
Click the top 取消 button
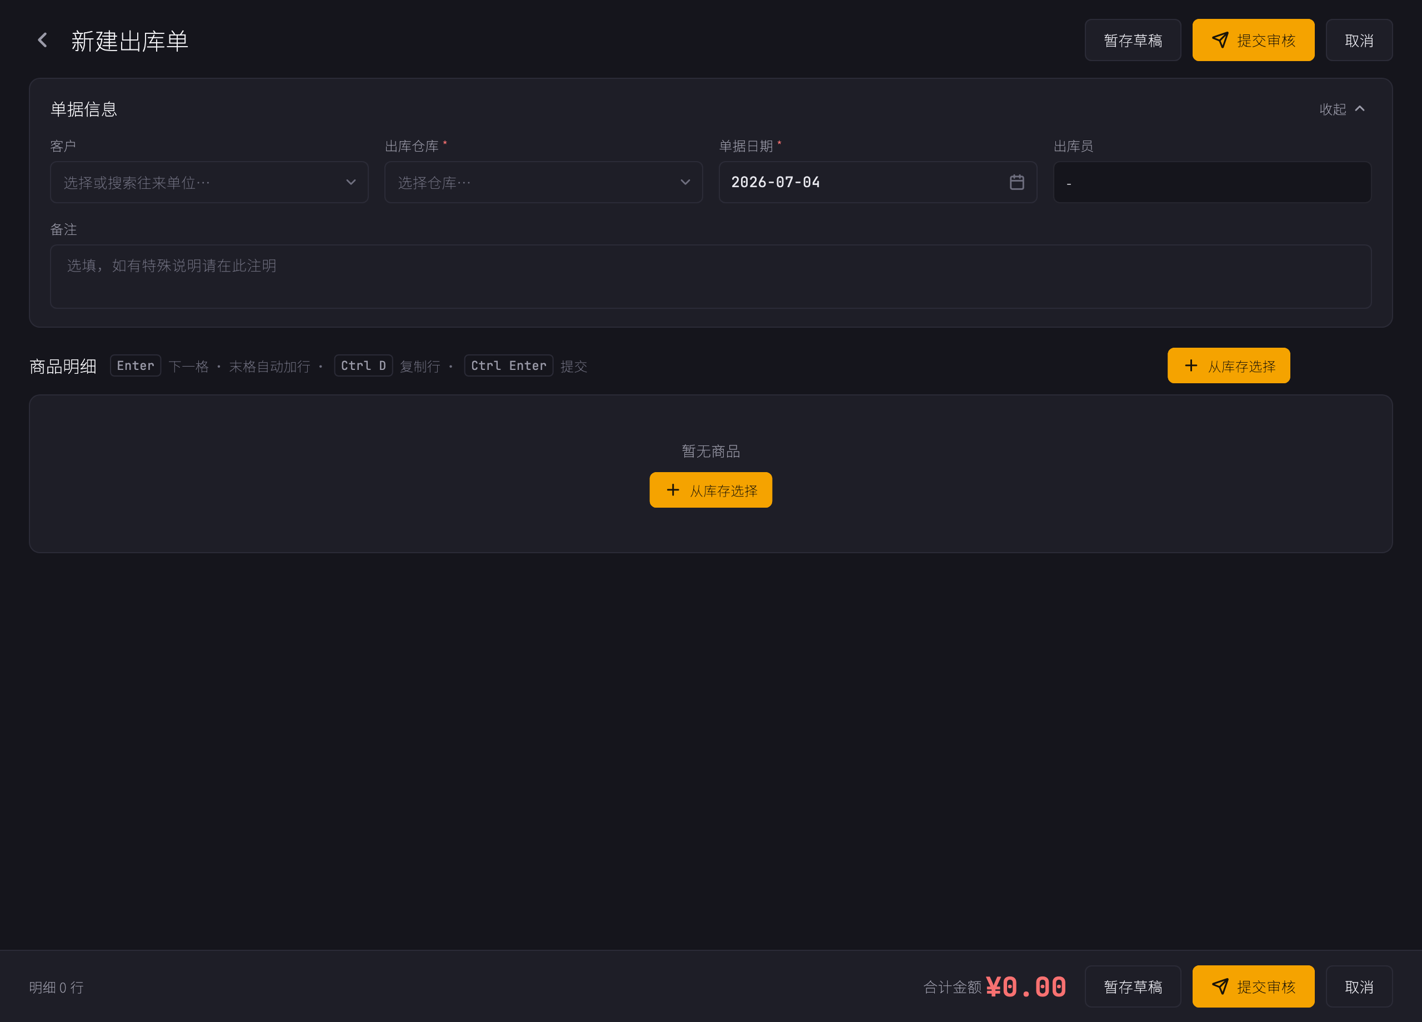point(1359,40)
